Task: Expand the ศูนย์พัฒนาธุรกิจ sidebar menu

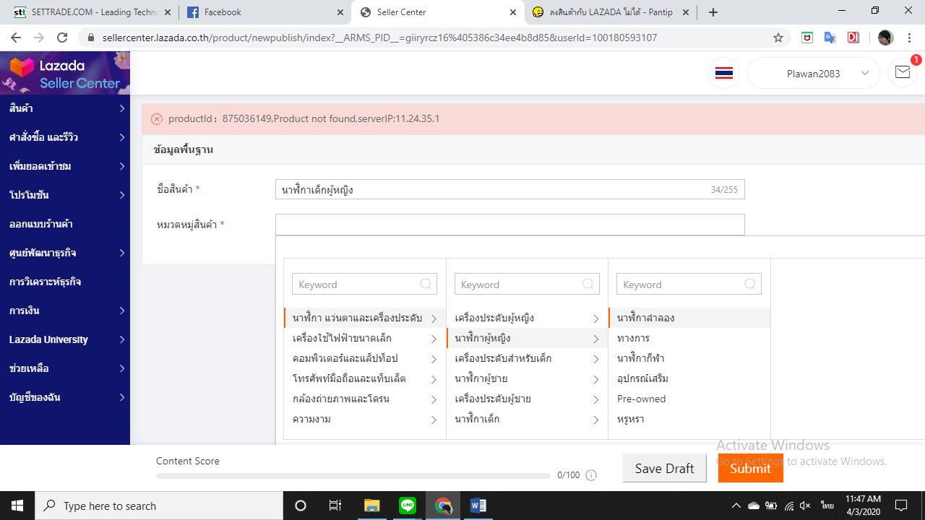Action: tap(65, 253)
